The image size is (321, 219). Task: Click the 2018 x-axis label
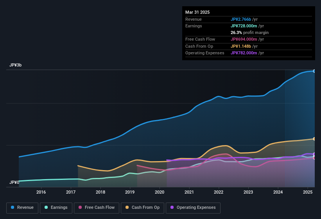[100, 192]
